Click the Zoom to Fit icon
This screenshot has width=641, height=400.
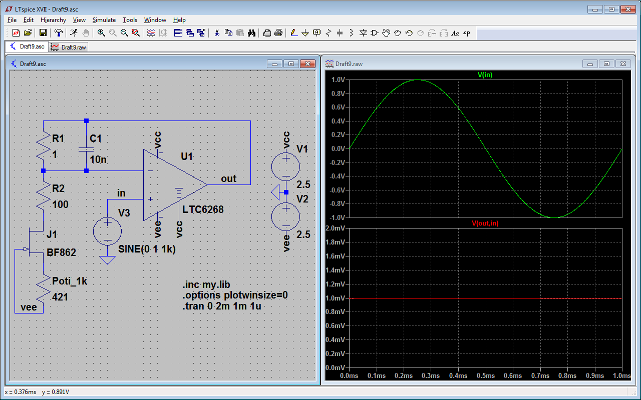pos(136,33)
